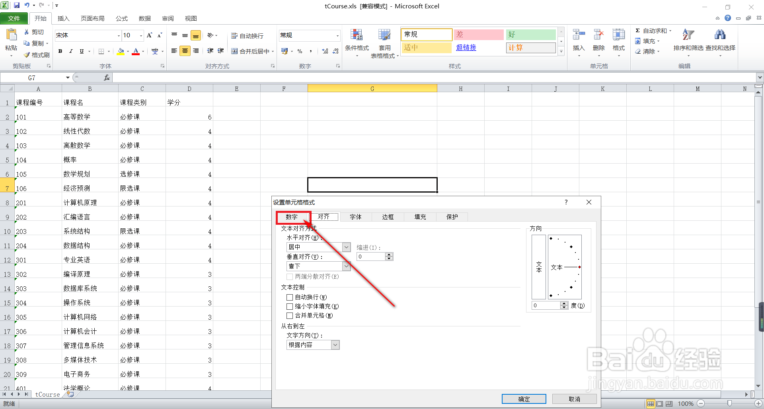Apply bold formatting
Image resolution: width=764 pixels, height=409 pixels.
click(x=60, y=51)
